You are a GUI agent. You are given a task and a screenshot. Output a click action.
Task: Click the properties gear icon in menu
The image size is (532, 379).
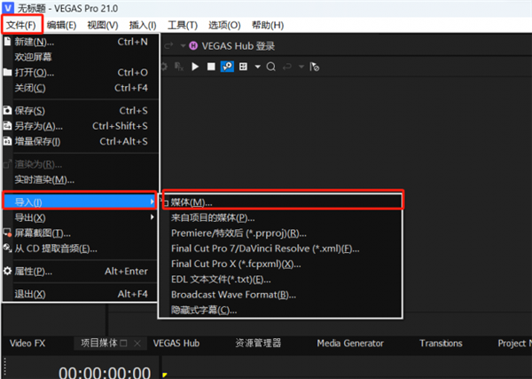pos(7,271)
